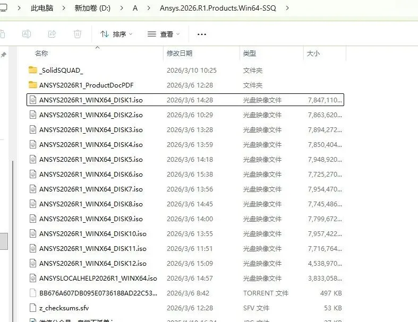Click file name ANSYS2026R1_WINX64_DISK12.iso
418x322 pixels.
(93, 264)
